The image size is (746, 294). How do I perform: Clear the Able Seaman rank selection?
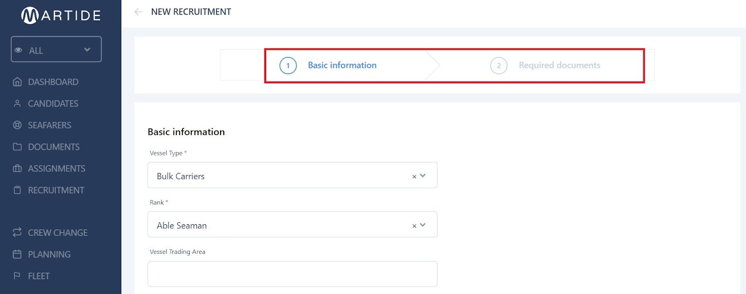(414, 226)
